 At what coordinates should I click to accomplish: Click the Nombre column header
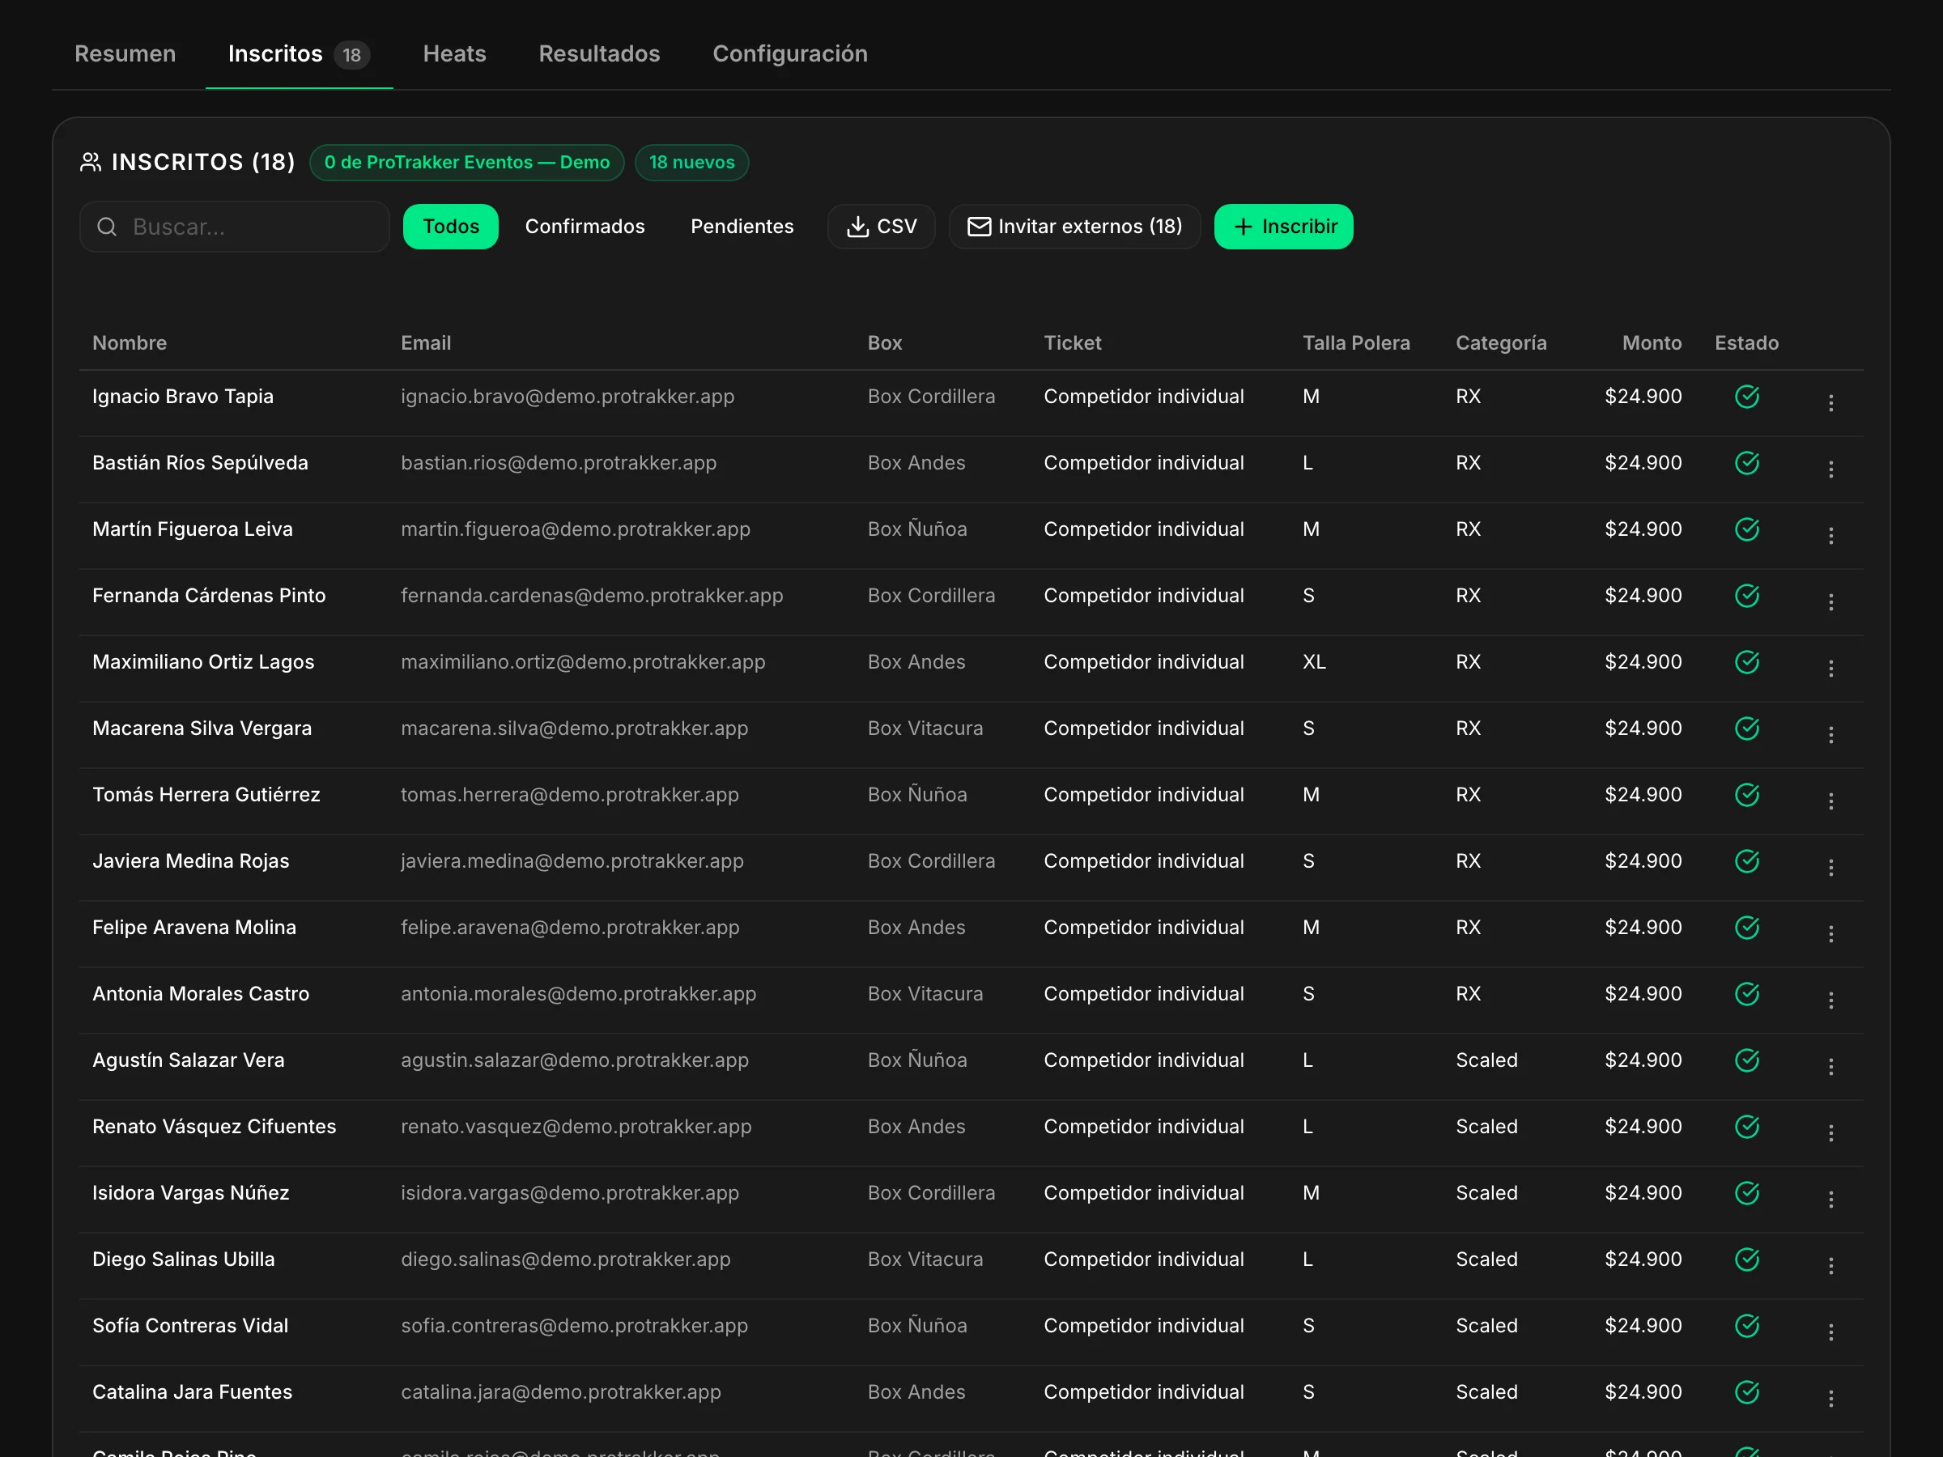(x=129, y=343)
